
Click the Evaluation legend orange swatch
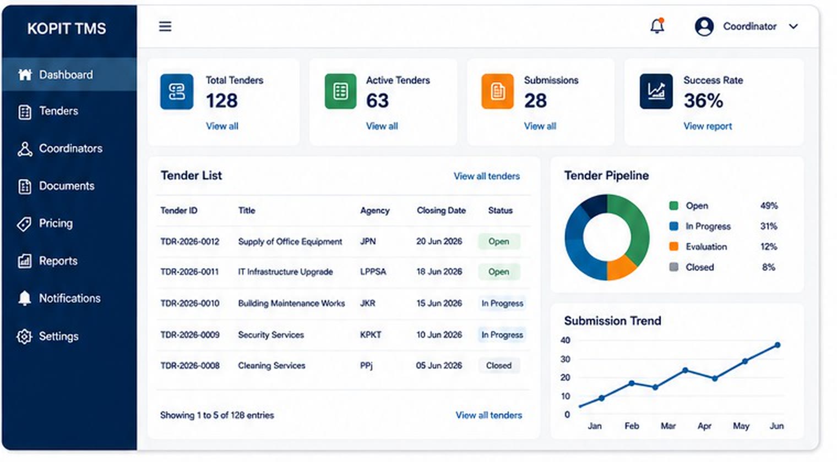point(673,246)
